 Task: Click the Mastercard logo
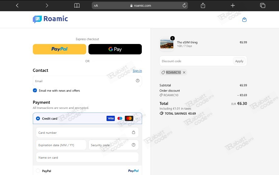[129, 118]
